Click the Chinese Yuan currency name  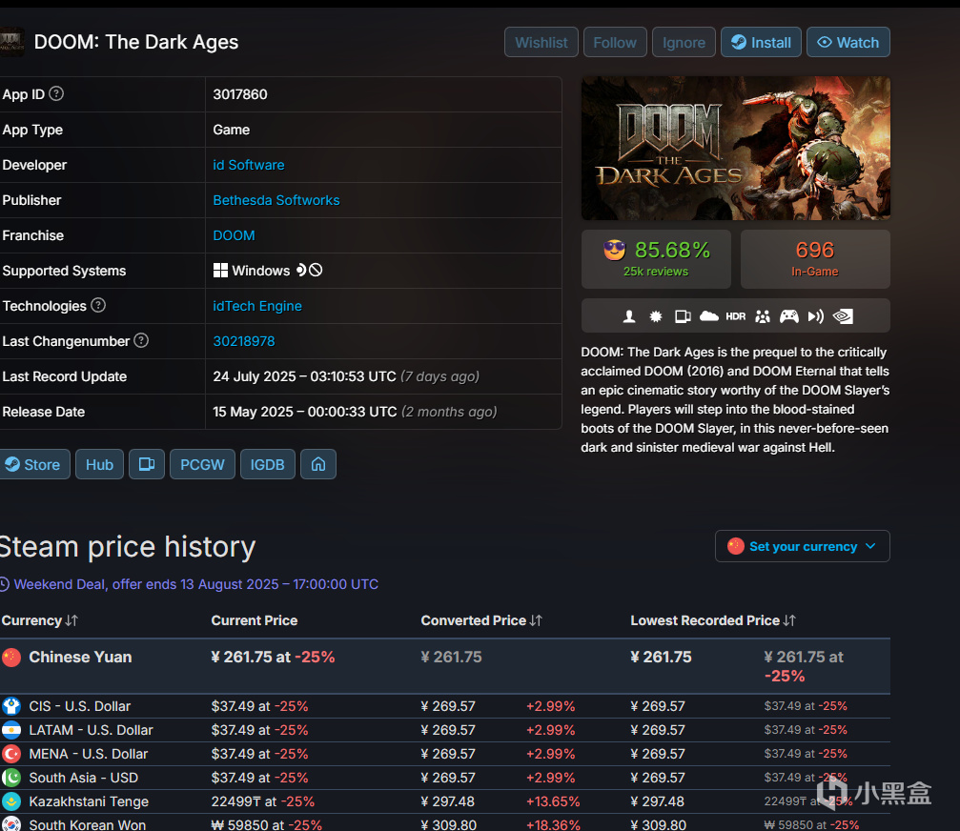[x=80, y=658]
